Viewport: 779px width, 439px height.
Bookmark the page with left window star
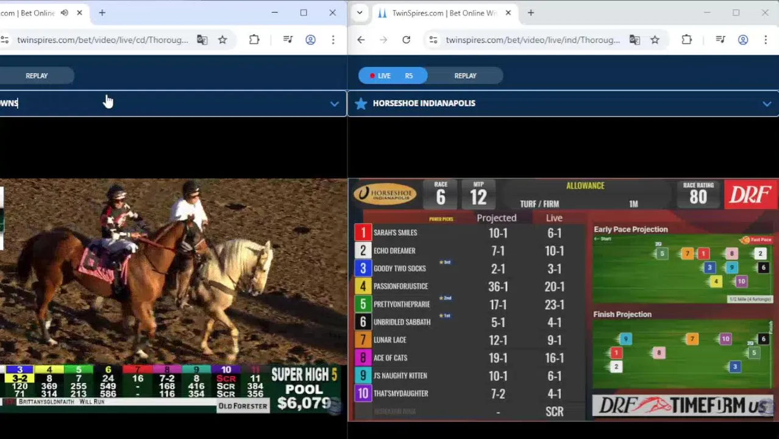click(x=222, y=40)
